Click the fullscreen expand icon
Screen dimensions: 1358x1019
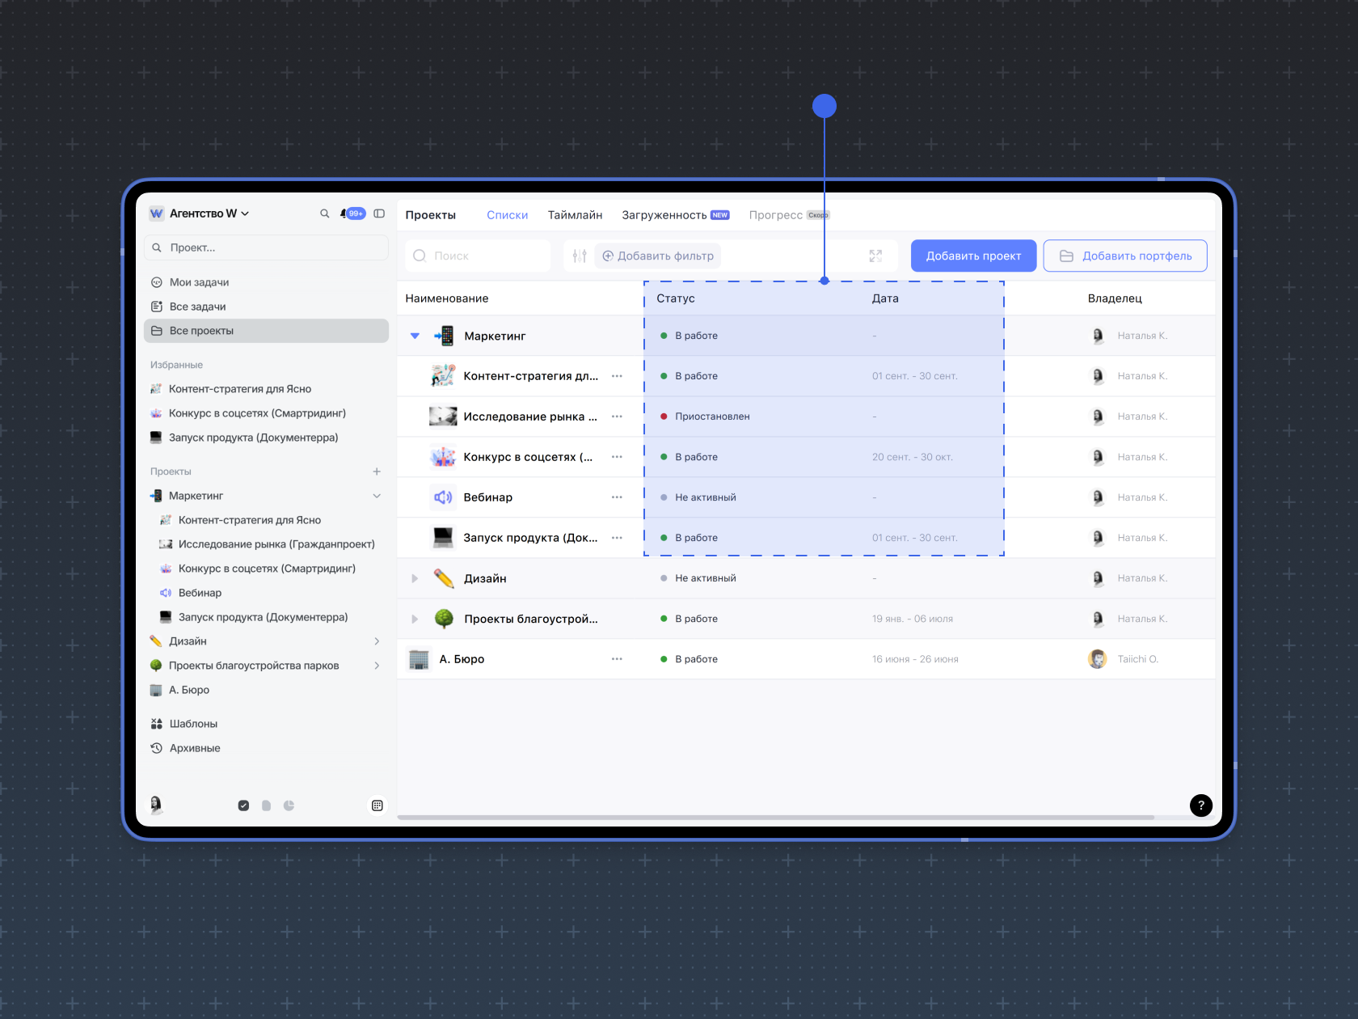coord(875,256)
